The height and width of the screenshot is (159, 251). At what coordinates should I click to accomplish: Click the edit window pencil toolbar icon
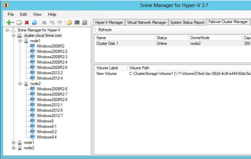pyautogui.click(x=19, y=23)
